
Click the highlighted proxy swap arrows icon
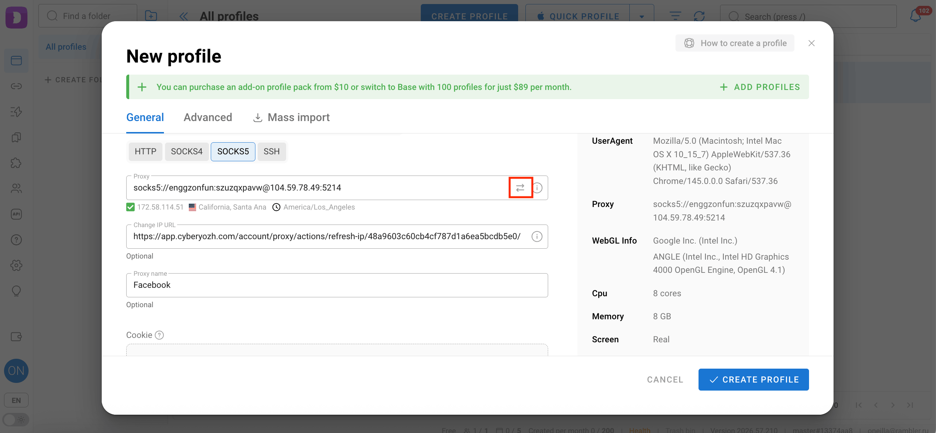point(520,188)
